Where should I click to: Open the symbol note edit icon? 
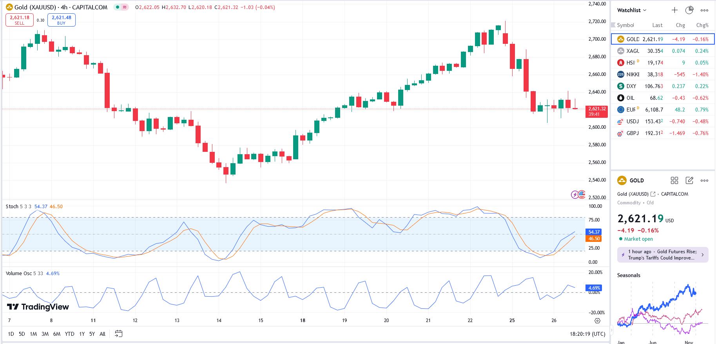[689, 180]
